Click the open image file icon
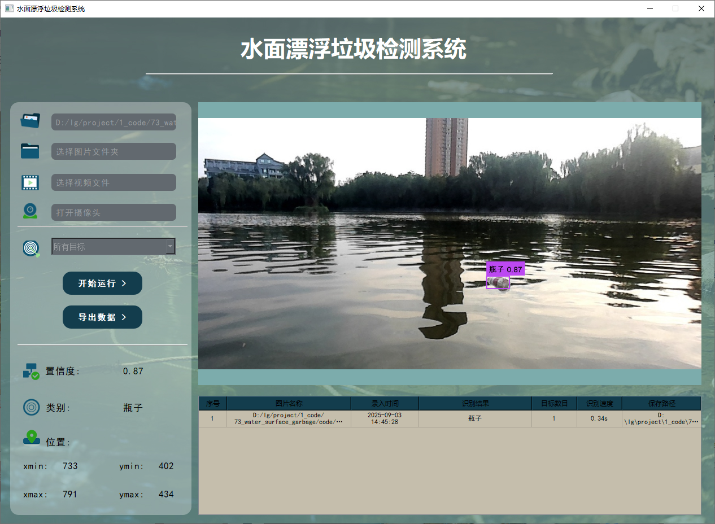The width and height of the screenshot is (715, 524). [30, 120]
